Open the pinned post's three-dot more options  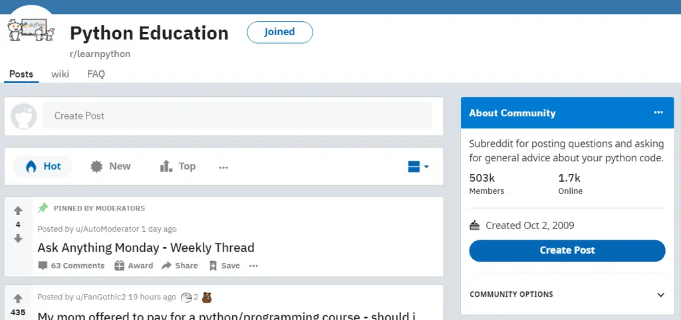[x=253, y=266]
